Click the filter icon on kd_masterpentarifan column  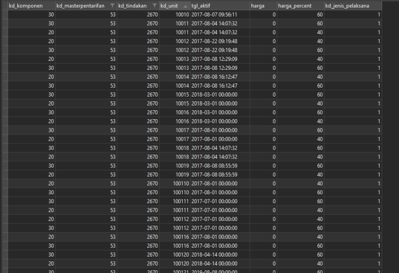tap(112, 6)
